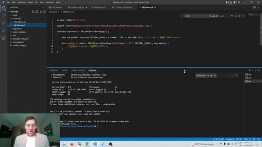Open the Source Control view
This screenshot has height=147, width=262.
4,23
